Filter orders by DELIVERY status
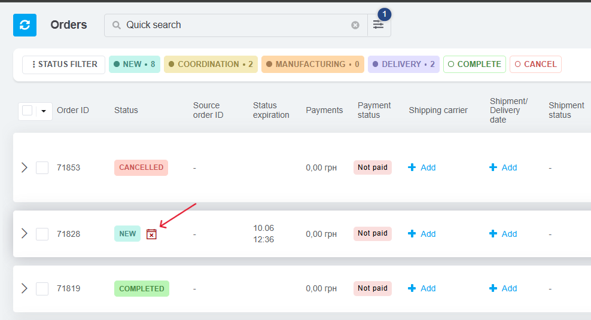The height and width of the screenshot is (320, 591). click(x=404, y=65)
